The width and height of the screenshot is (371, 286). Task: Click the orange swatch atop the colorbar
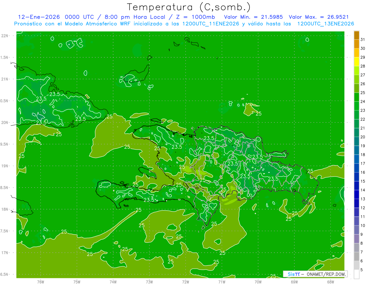(356, 35)
